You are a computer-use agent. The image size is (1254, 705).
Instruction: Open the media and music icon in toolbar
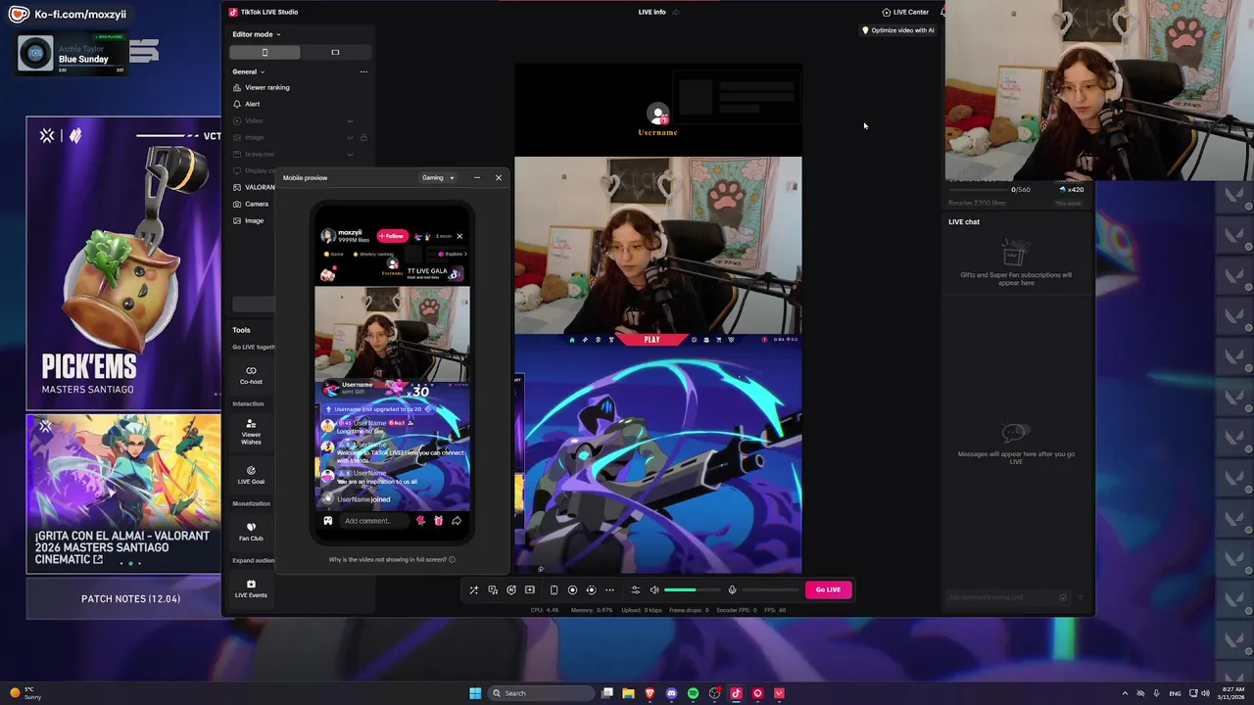(493, 589)
